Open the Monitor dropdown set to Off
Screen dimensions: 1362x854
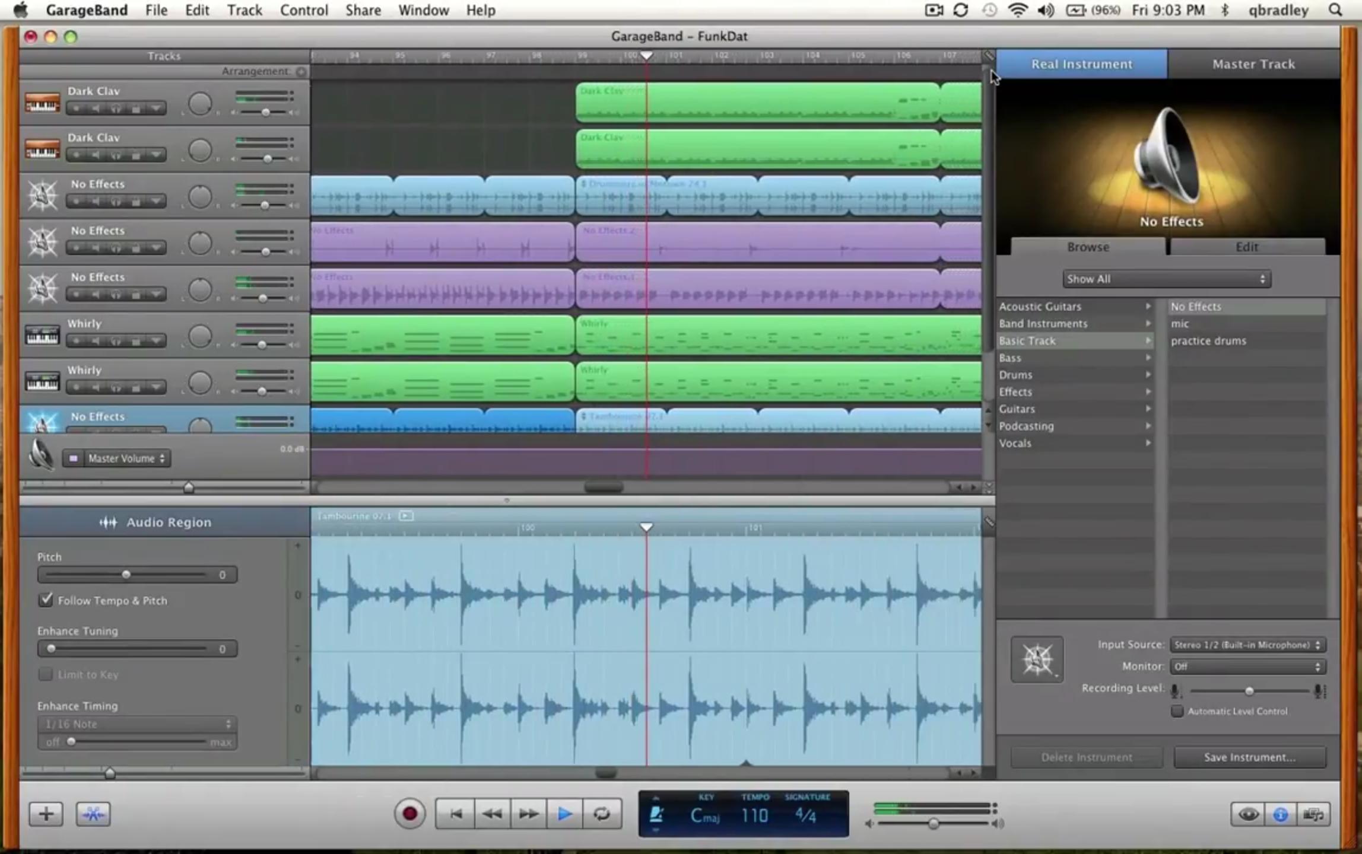1247,667
